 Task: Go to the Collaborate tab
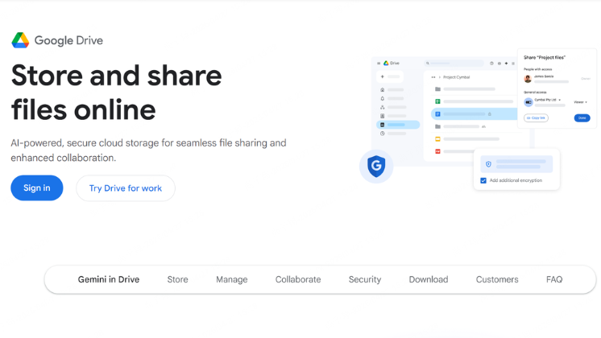298,279
